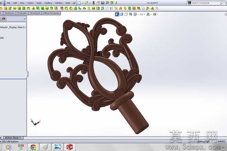The width and height of the screenshot is (227, 151).
Task: Open the Window menu
Action: point(59,3)
